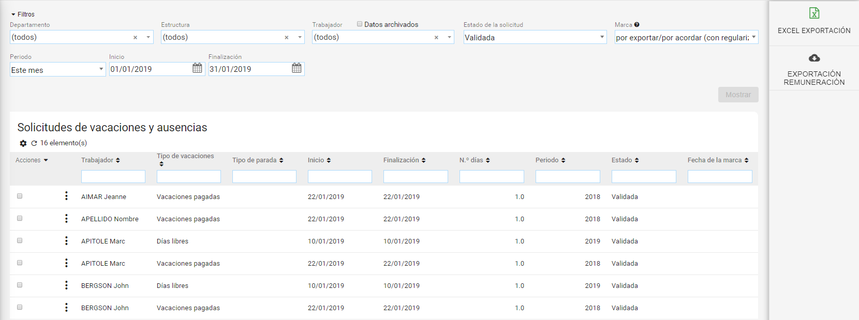Click the Fecha de la marca filter field
859x320 pixels.
[720, 176]
